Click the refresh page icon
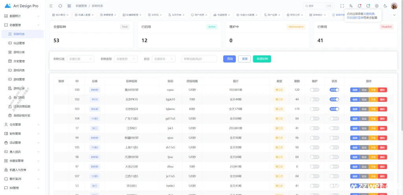The width and height of the screenshot is (403, 195). [x=60, y=6]
